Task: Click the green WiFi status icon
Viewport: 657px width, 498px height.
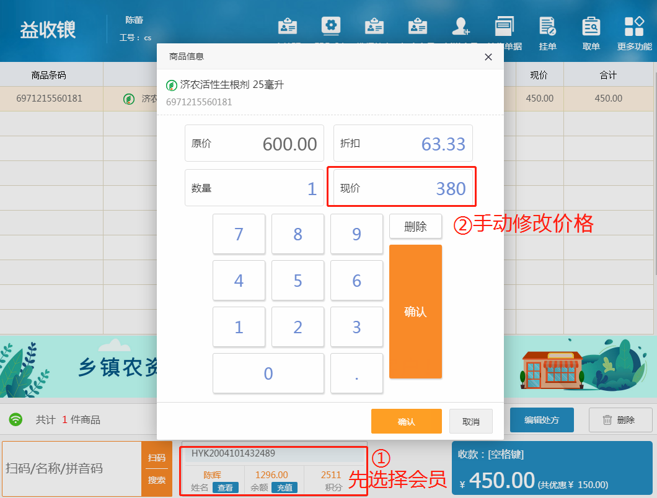Action: click(16, 419)
